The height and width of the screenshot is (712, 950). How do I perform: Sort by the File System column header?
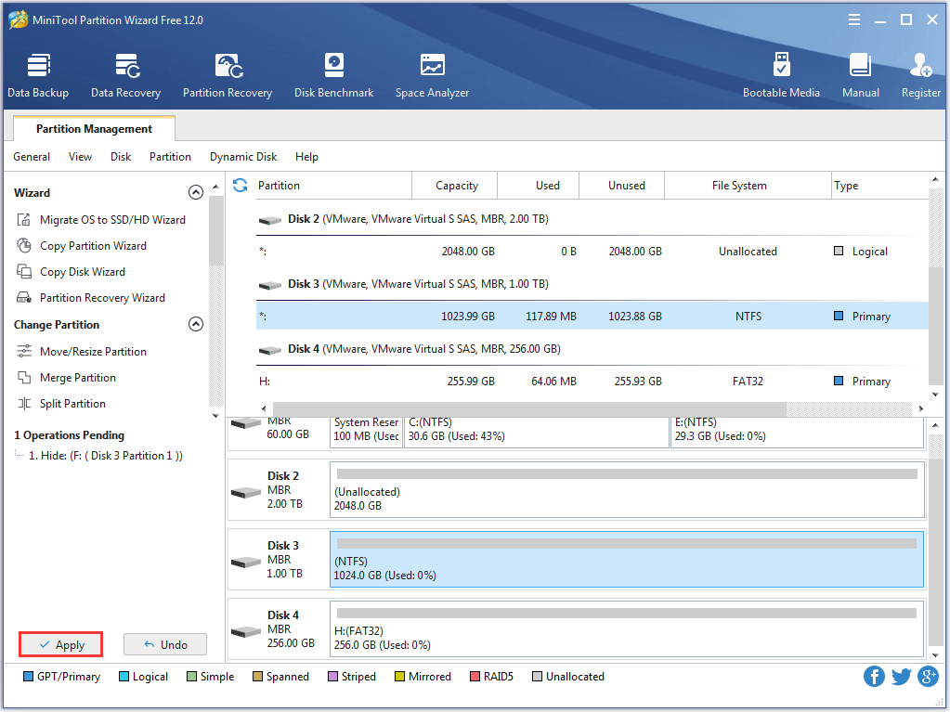point(748,186)
